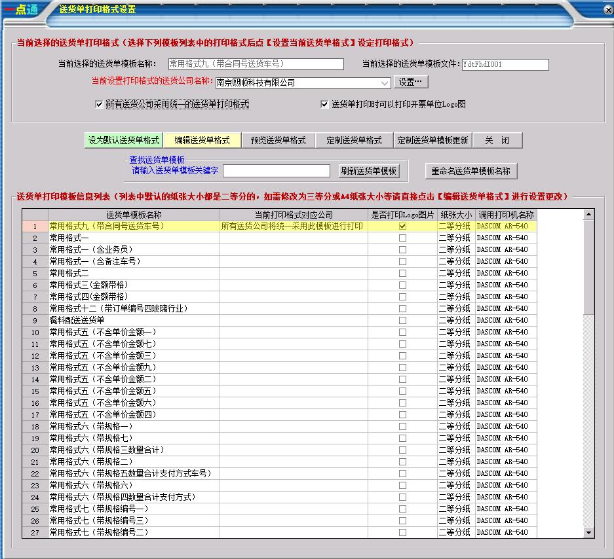Screen dimensions: 614x559
Task: Click the template keyword search field
Action: pos(276,171)
